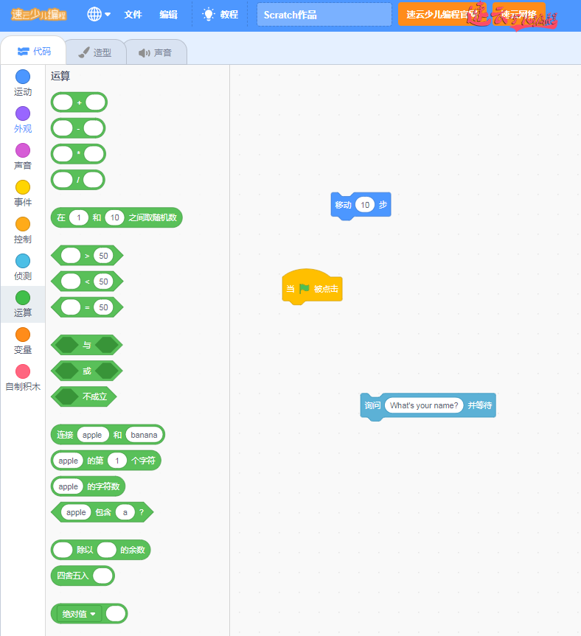Select the 侦测 sensing category
The height and width of the screenshot is (636, 581).
coord(23,267)
